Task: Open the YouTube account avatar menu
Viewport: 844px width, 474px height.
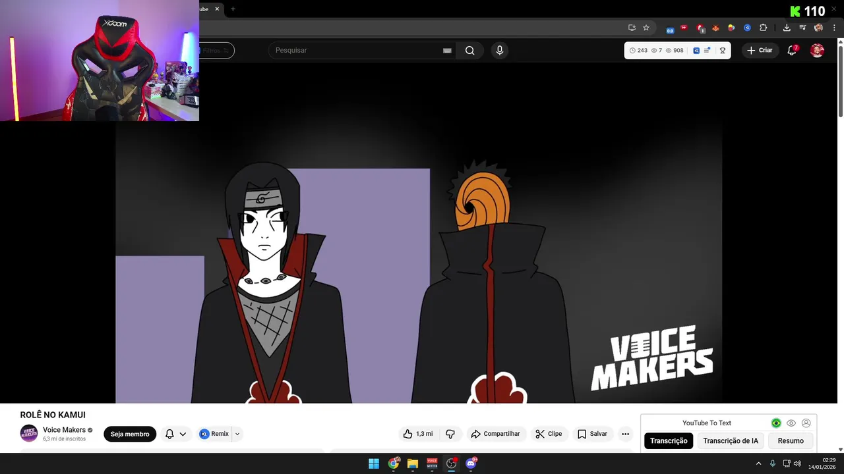Action: (x=817, y=50)
